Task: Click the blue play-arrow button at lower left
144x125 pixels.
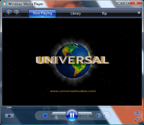Action: (x=9, y=116)
